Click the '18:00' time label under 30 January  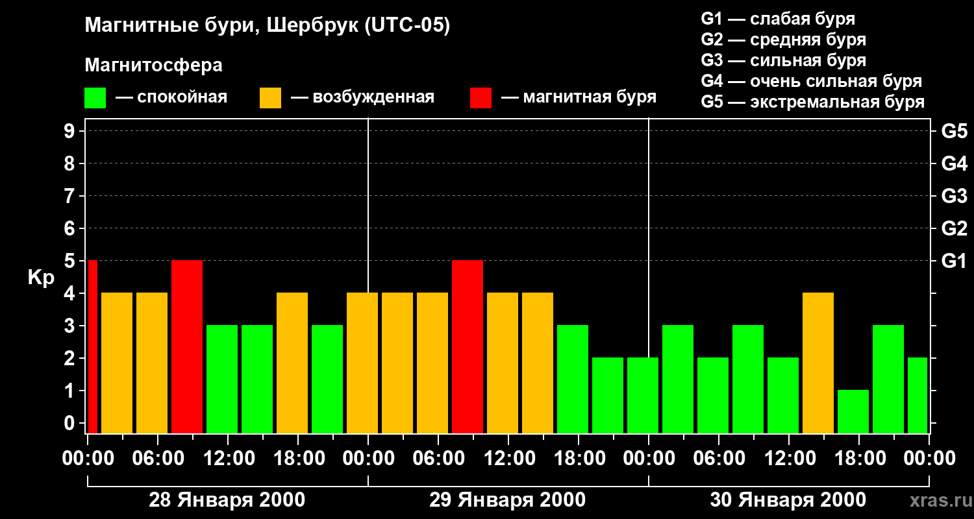(x=859, y=459)
